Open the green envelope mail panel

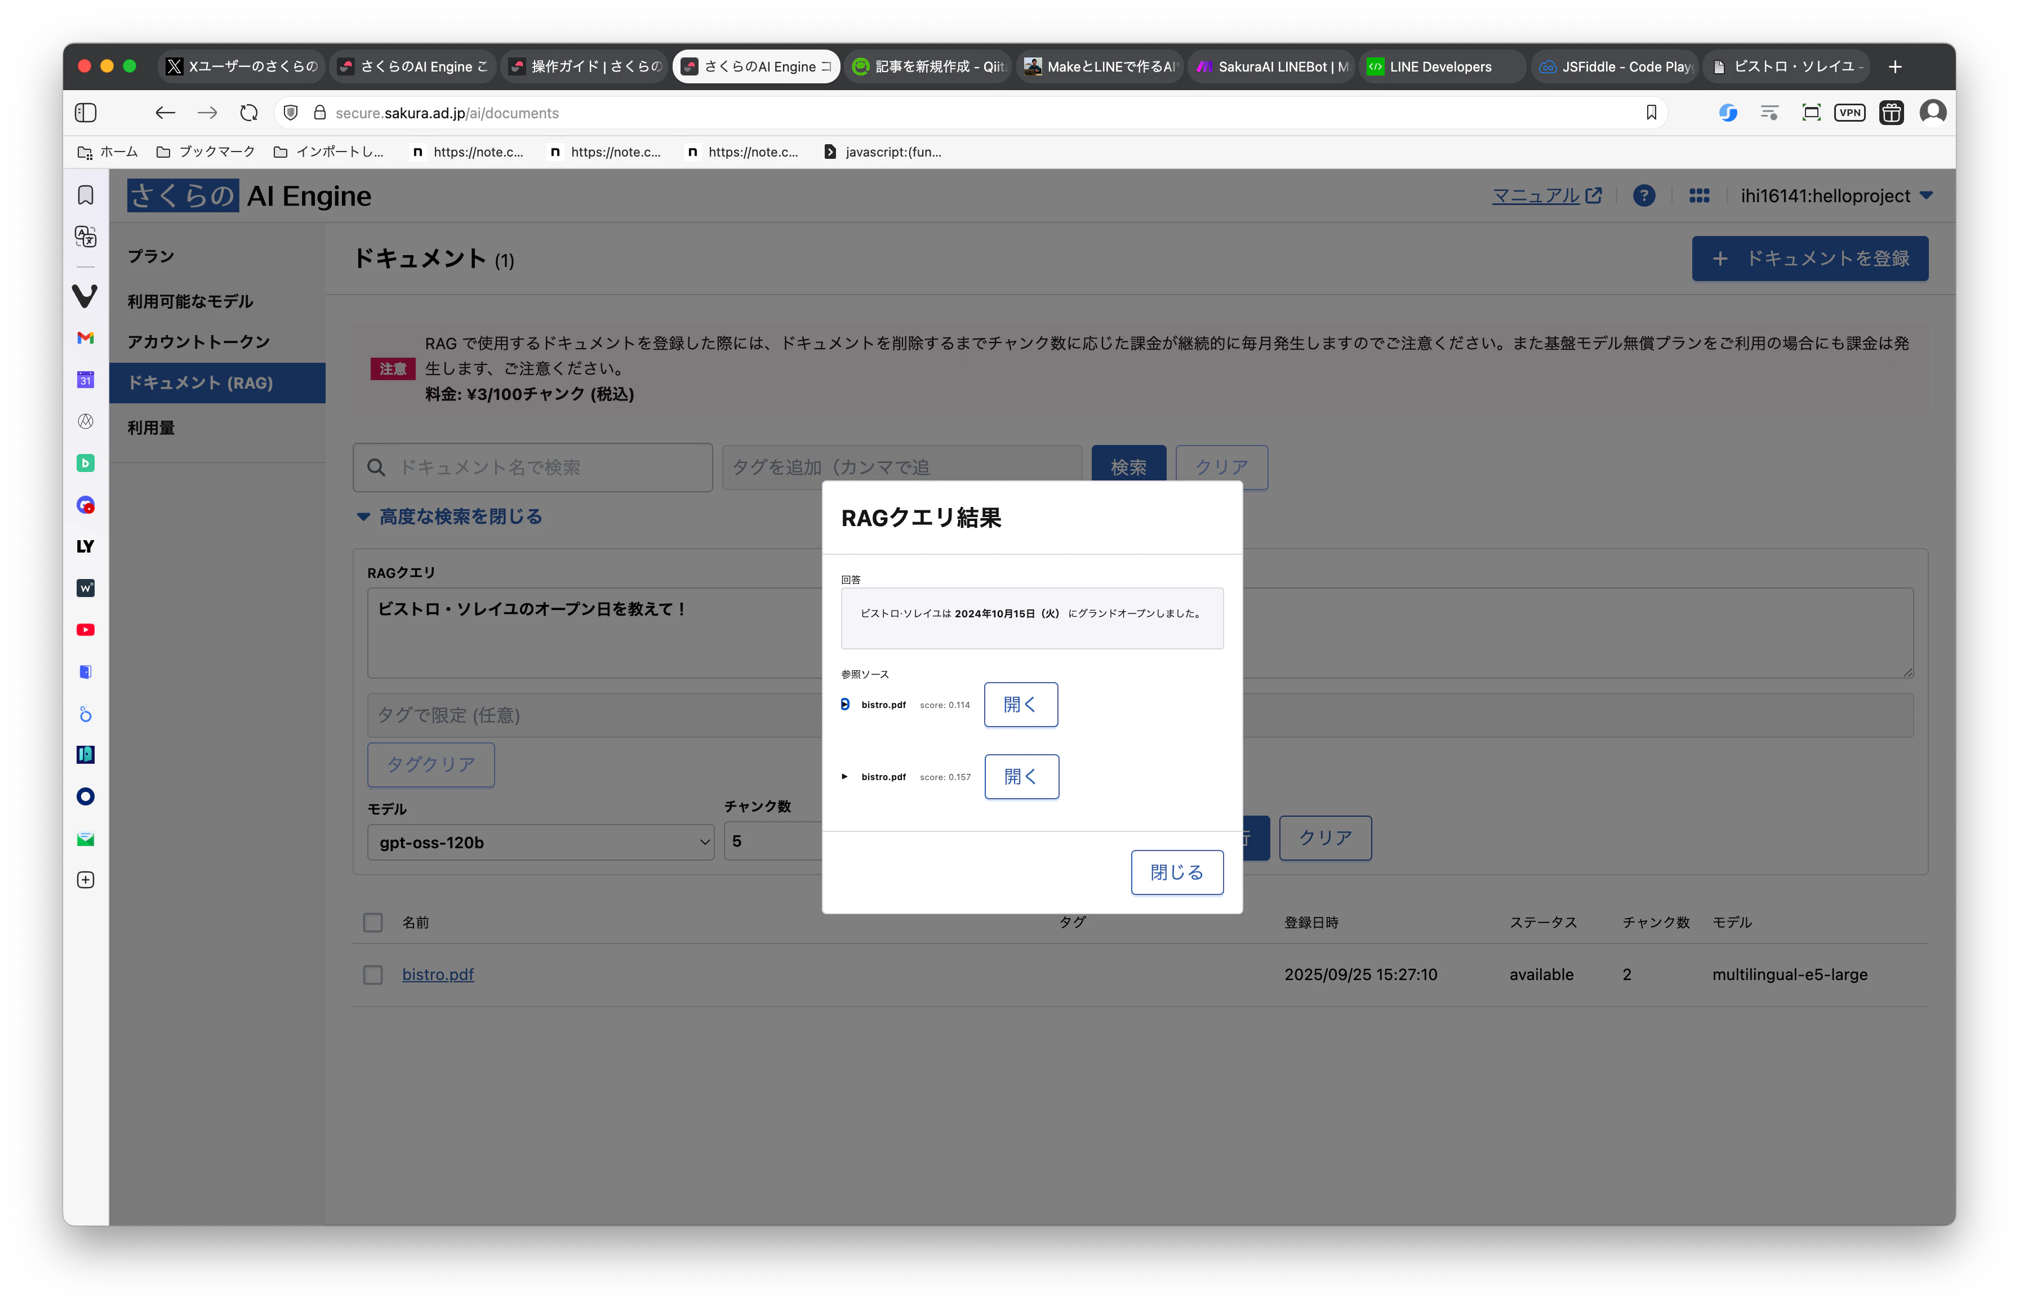click(x=86, y=838)
